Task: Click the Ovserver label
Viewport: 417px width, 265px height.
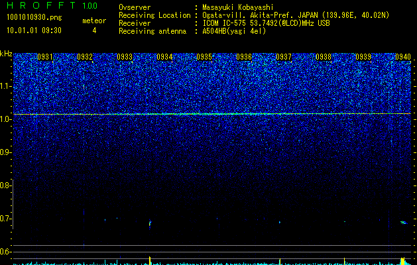Action: coord(135,7)
